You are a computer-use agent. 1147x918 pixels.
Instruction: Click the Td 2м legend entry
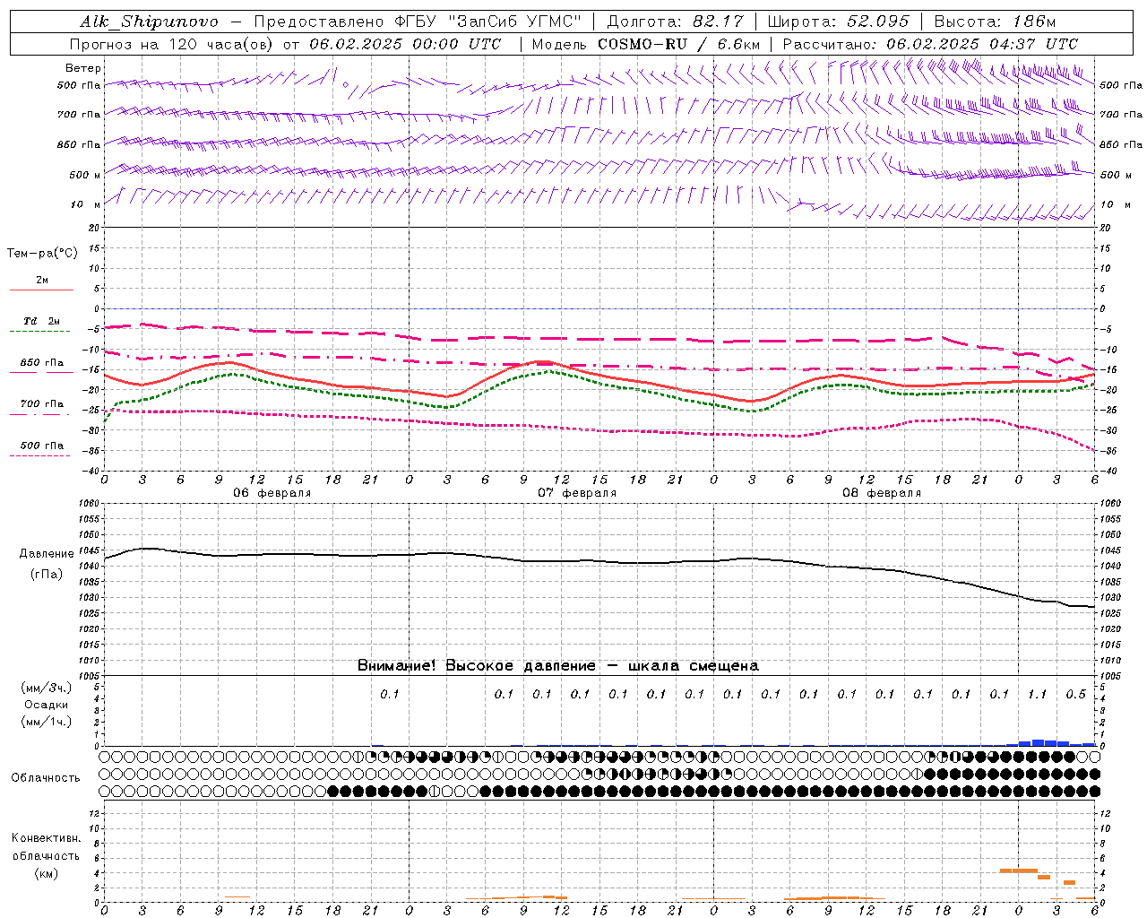point(42,321)
